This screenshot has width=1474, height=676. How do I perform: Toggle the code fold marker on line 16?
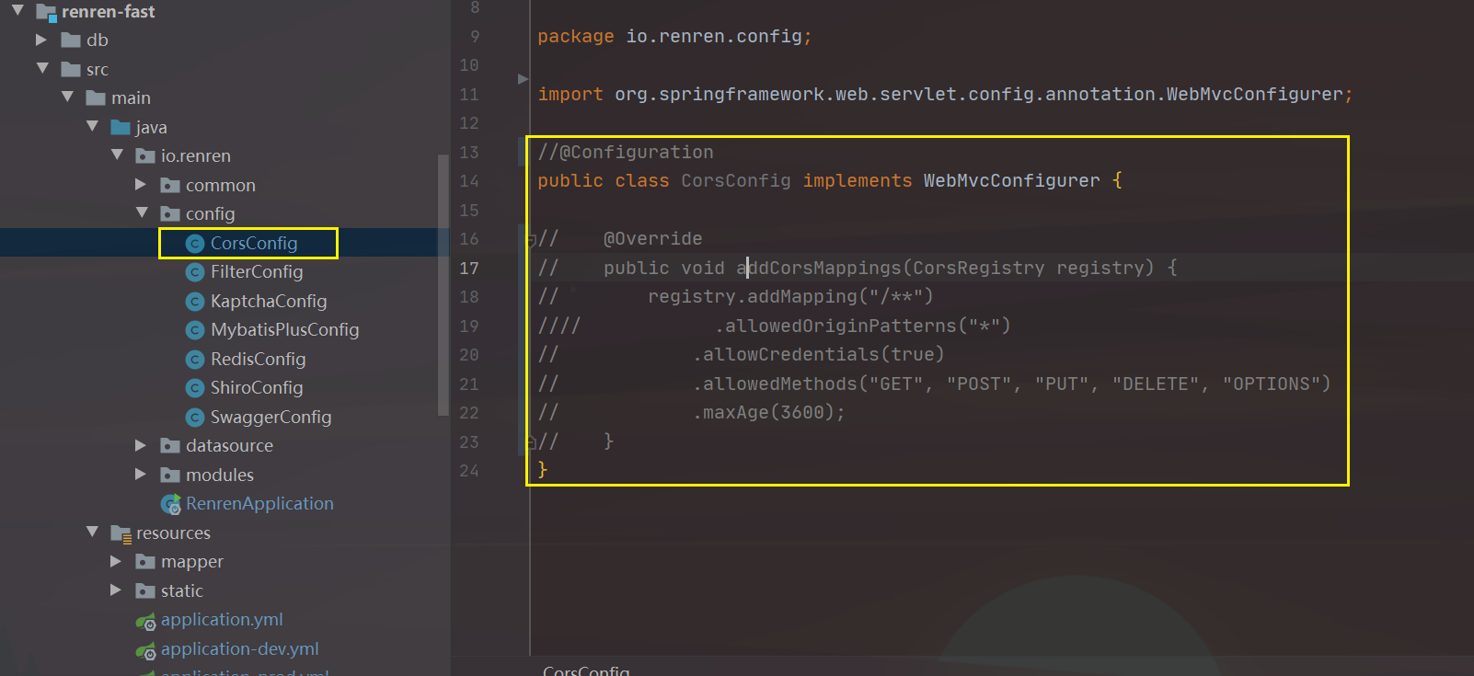click(x=531, y=241)
